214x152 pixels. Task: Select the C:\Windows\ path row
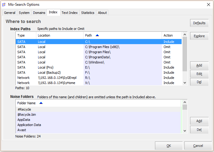click(95, 62)
